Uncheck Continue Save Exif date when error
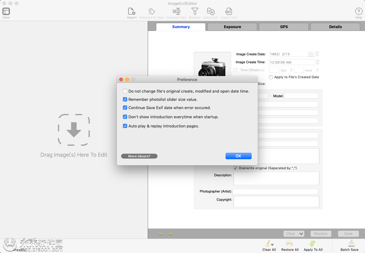The image size is (365, 253). coord(125,108)
